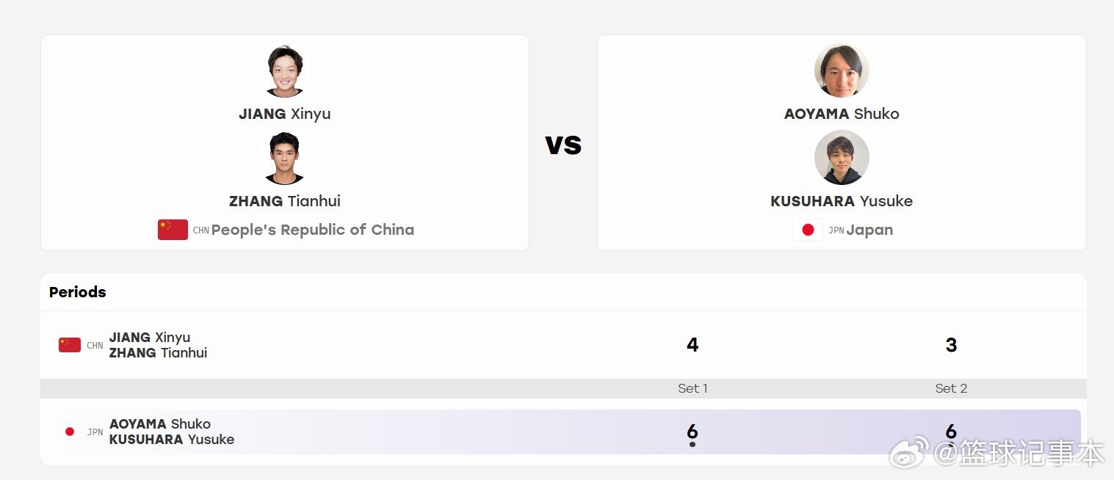Click the VS separator text

tap(563, 145)
